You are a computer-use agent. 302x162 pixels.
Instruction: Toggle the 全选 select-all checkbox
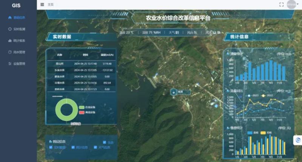click(x=105, y=142)
